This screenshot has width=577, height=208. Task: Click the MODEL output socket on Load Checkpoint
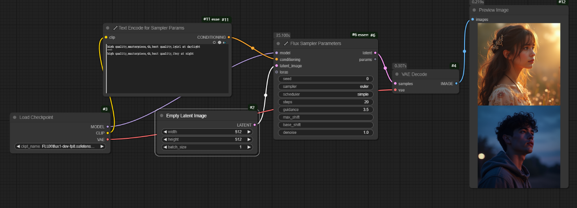click(107, 127)
